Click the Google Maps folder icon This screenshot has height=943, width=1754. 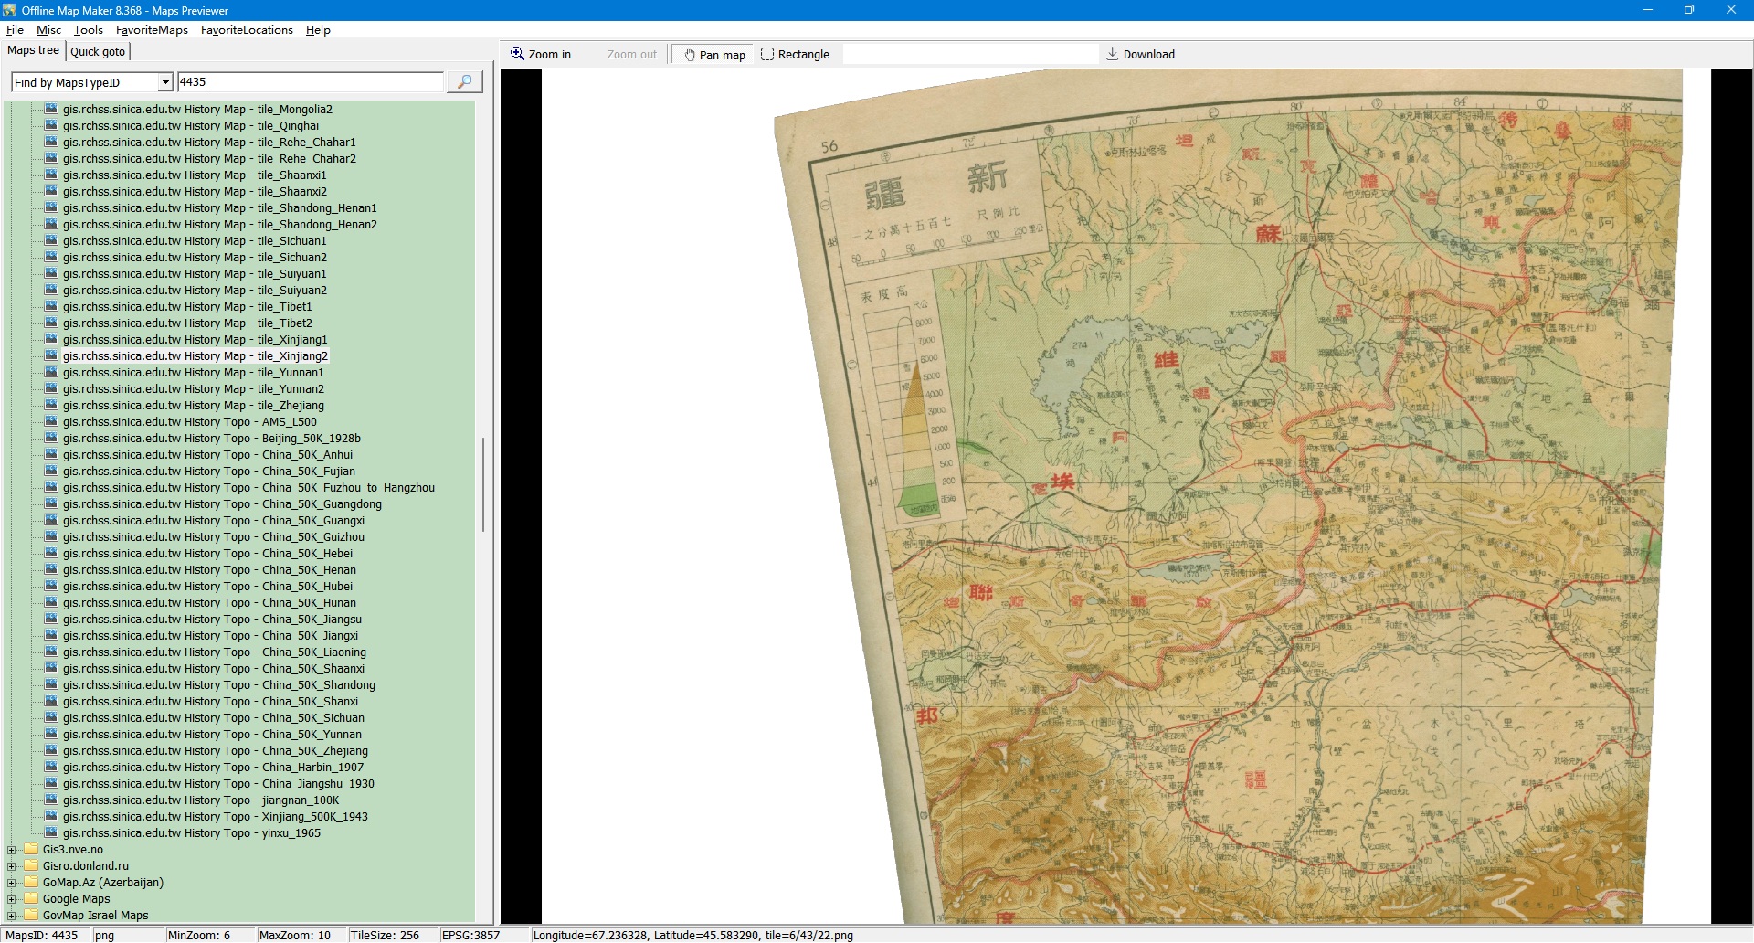pyautogui.click(x=31, y=899)
